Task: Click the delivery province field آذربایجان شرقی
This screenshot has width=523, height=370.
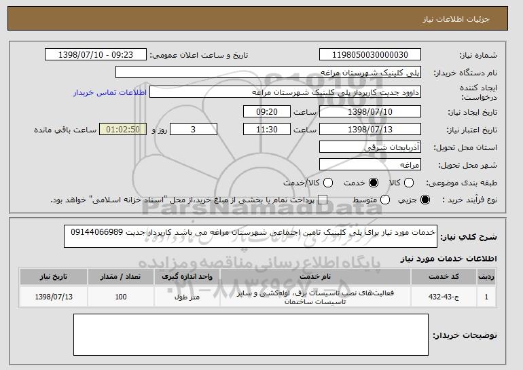Action: tap(370, 147)
